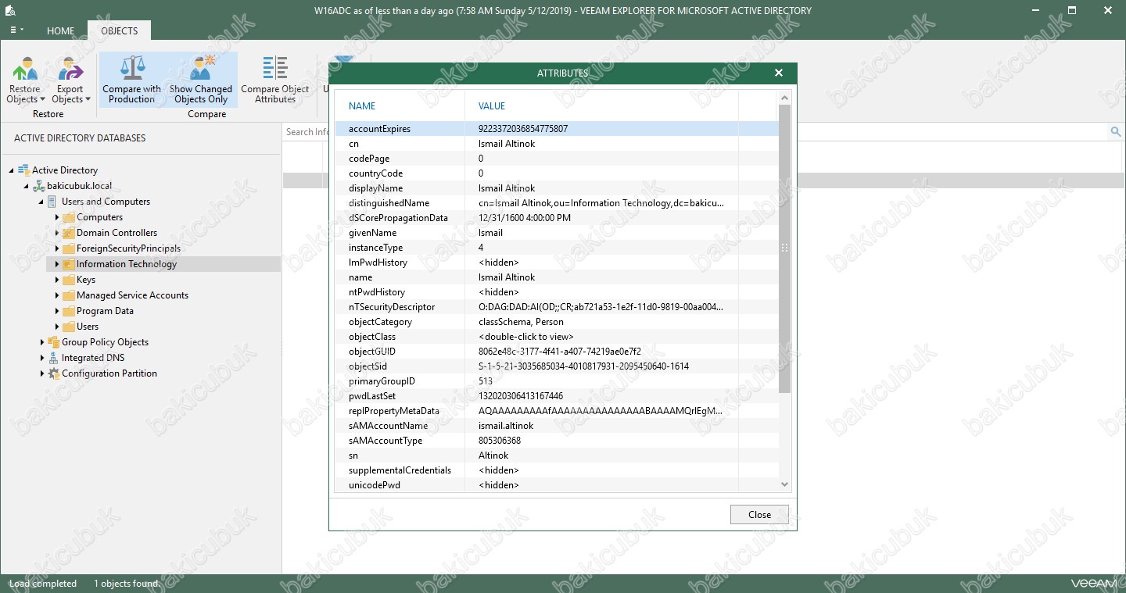Image resolution: width=1126 pixels, height=593 pixels.
Task: Sort attributes by VALUE column header
Action: 602,106
